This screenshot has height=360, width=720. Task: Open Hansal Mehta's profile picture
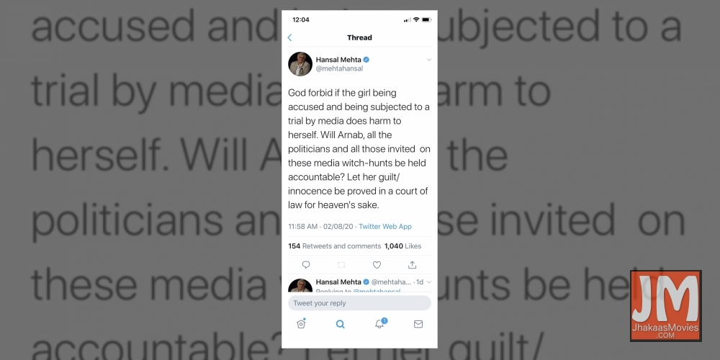point(300,64)
